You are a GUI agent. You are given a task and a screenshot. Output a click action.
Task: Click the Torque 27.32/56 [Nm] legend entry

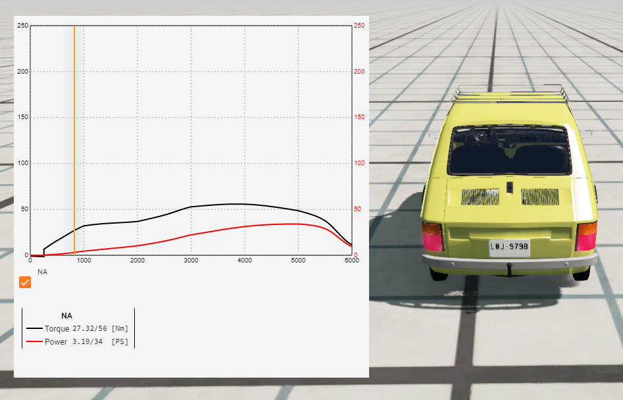click(78, 328)
